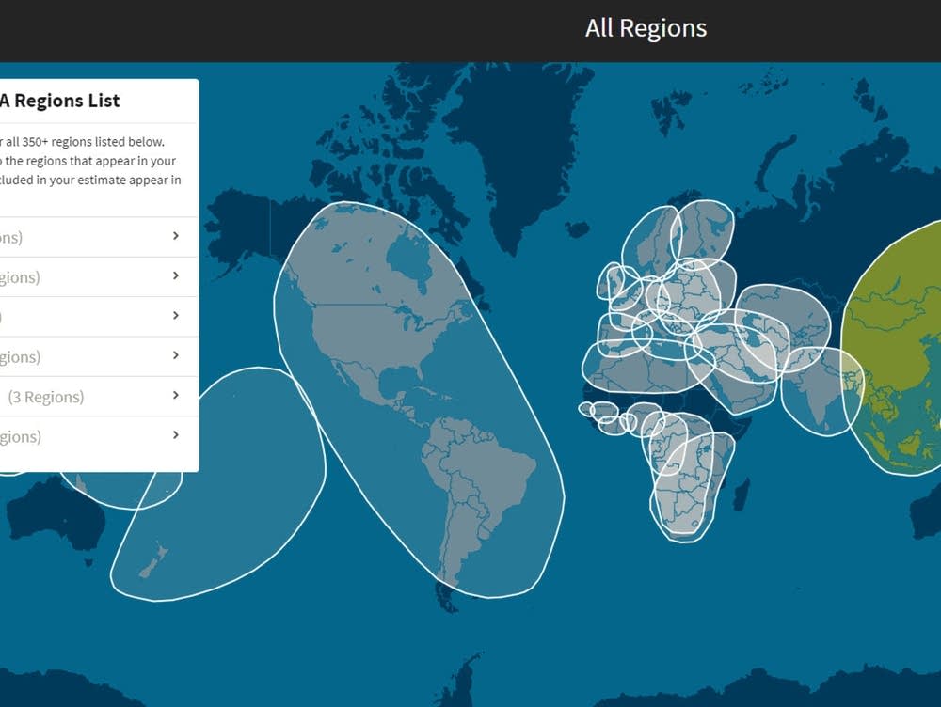This screenshot has width=941, height=707.
Task: Expand the fourth region group chevron
Action: coord(175,355)
